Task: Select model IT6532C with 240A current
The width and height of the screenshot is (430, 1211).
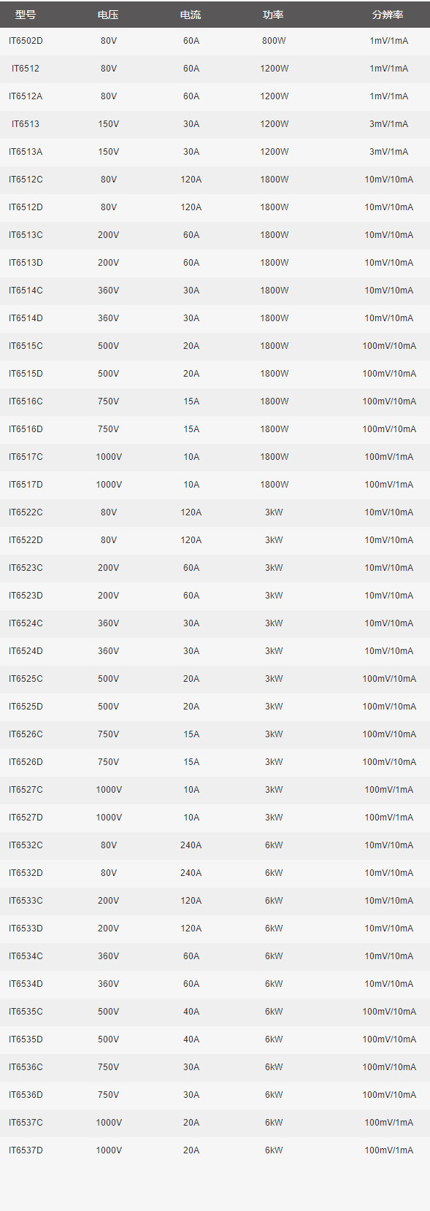Action: point(26,845)
